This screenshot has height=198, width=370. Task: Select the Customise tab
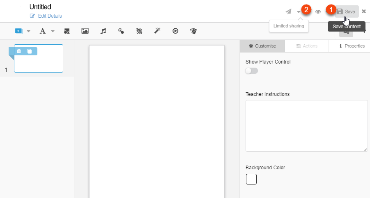pos(262,46)
